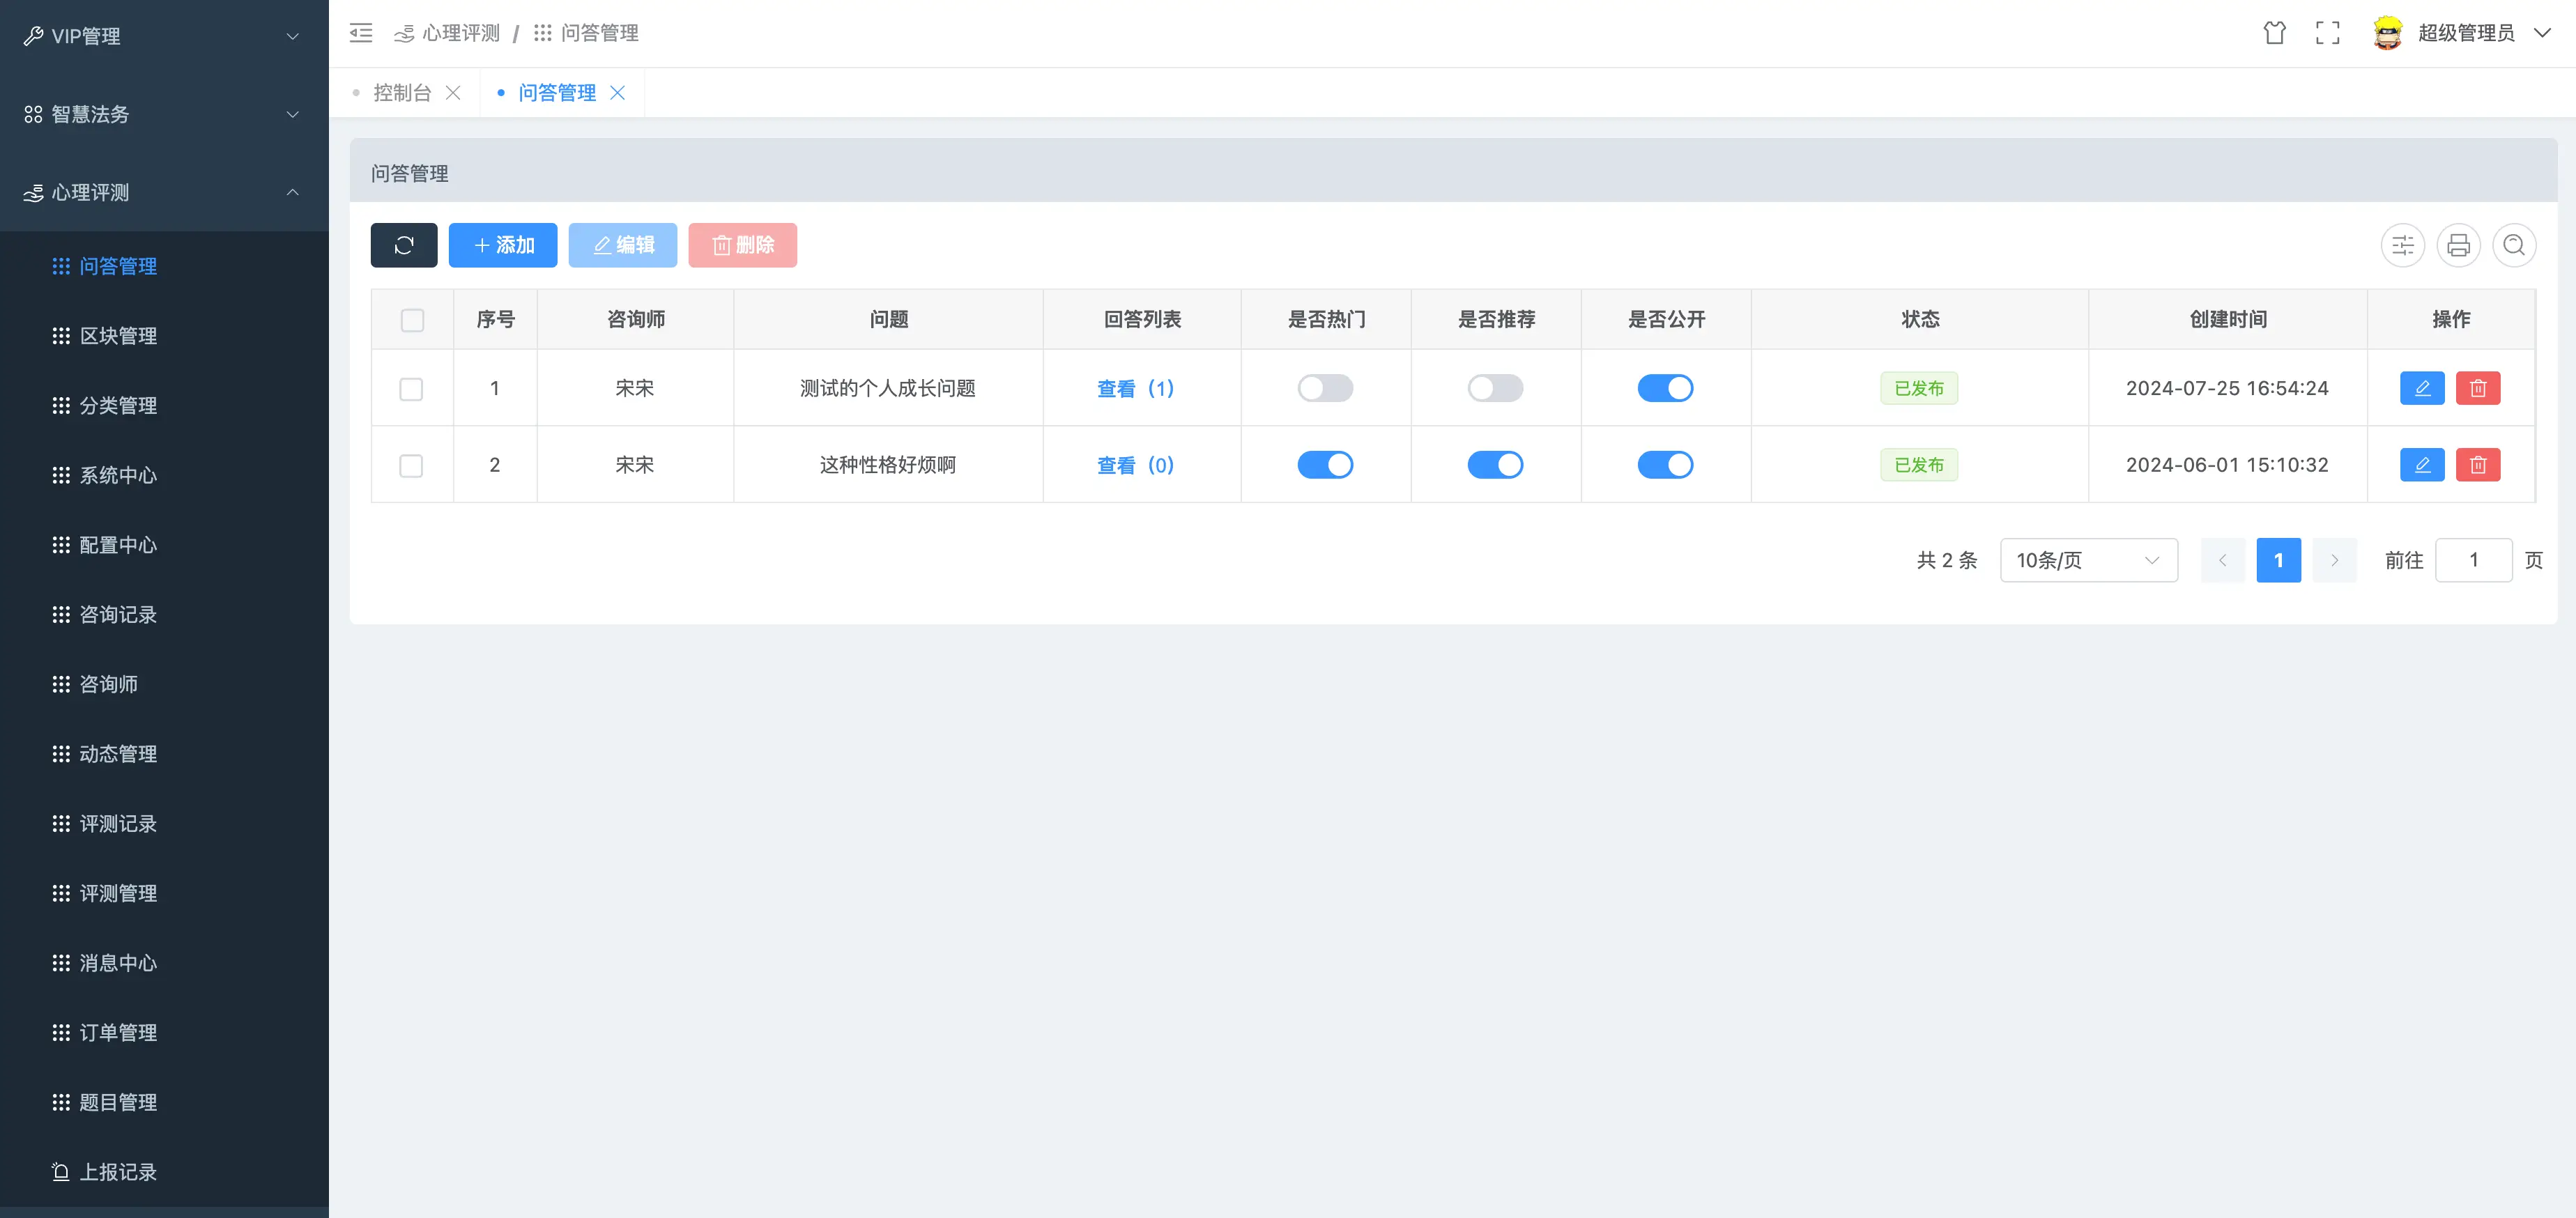Viewport: 2576px width, 1218px height.
Task: Click the super administrator avatar
Action: [x=2387, y=33]
